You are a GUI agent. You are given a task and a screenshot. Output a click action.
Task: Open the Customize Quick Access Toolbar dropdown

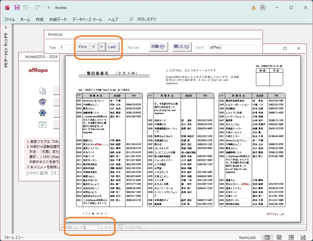(x=49, y=8)
